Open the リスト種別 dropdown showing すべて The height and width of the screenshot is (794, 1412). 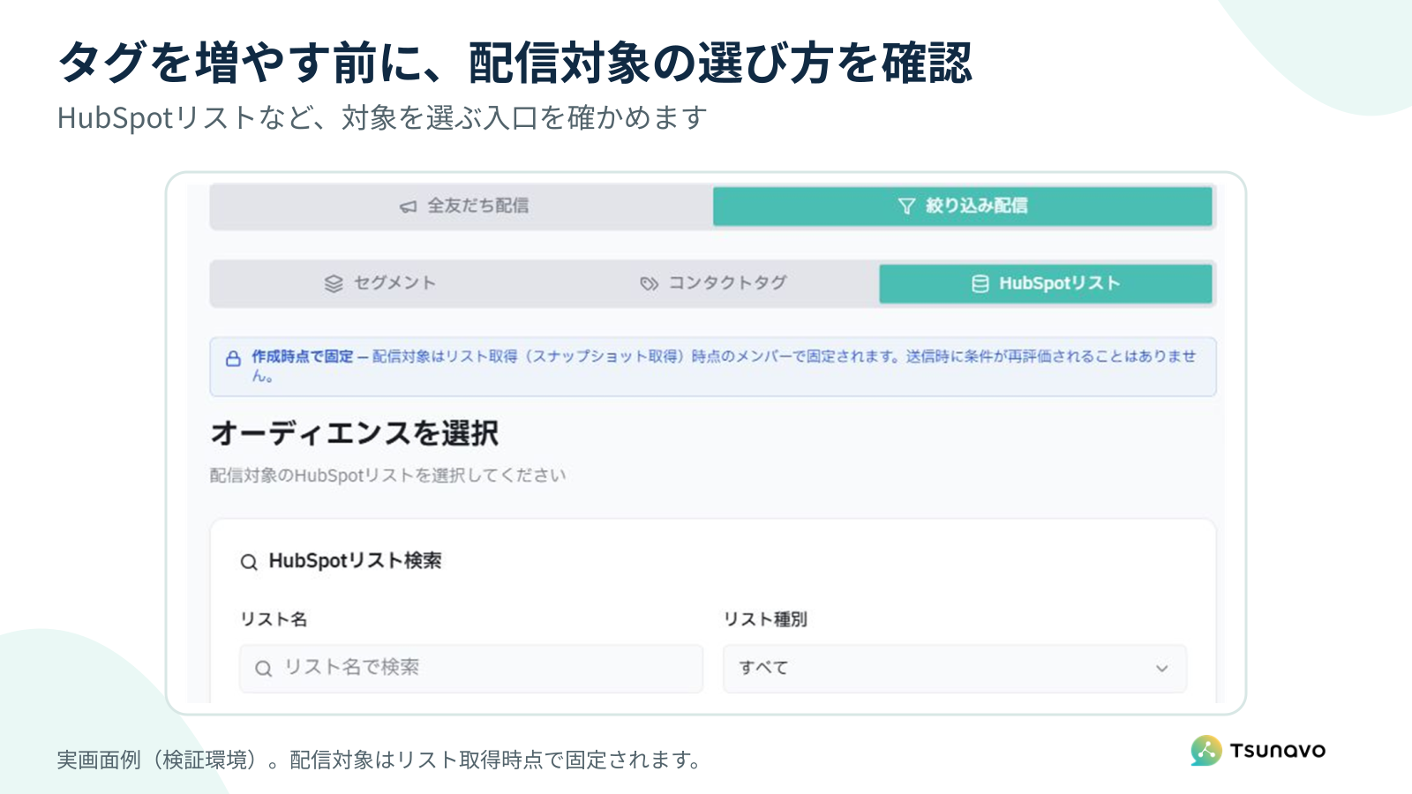pos(955,669)
